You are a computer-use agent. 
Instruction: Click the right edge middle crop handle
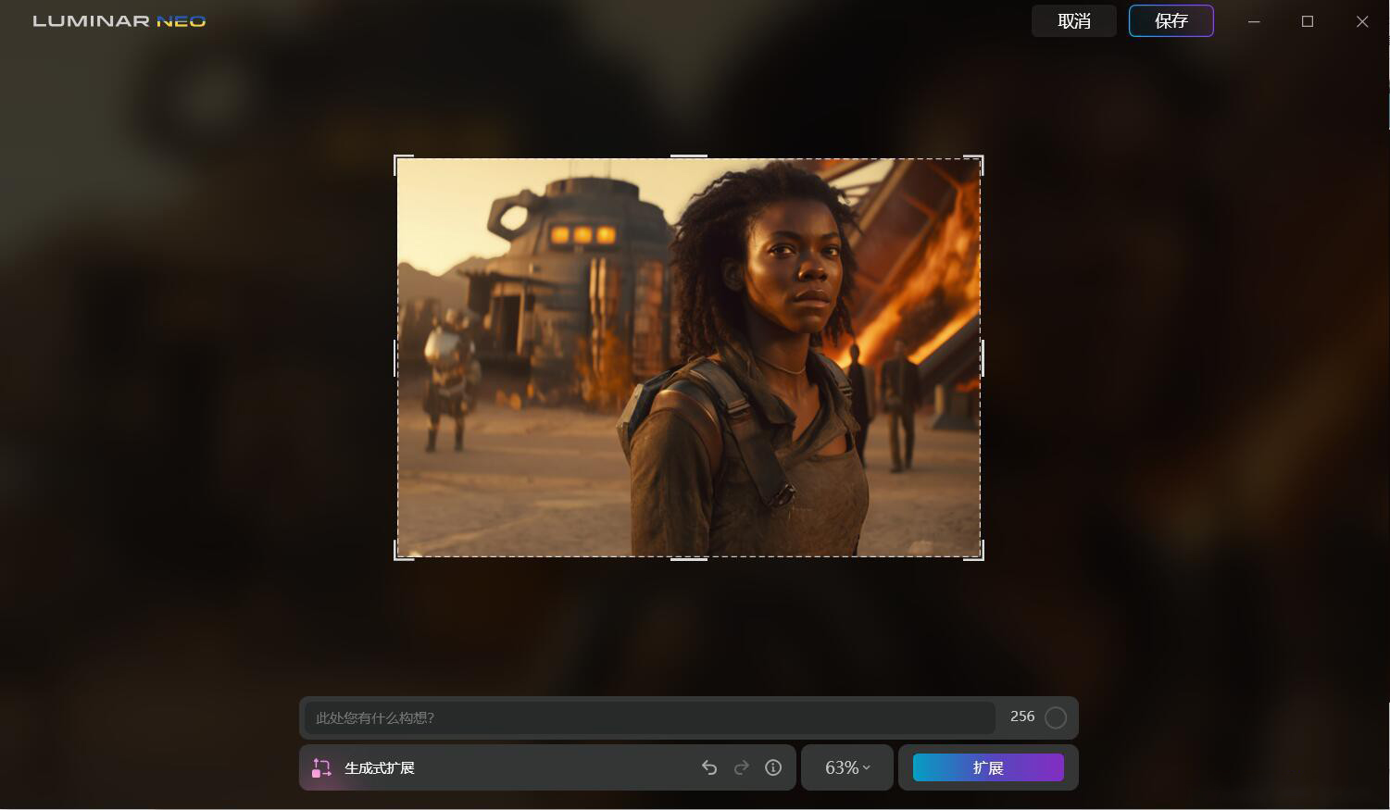click(982, 357)
